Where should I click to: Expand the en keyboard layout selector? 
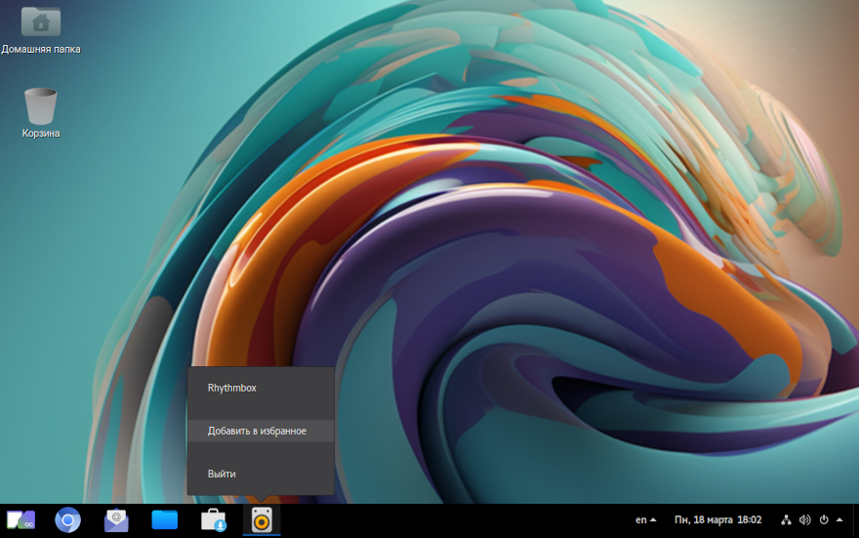coord(645,520)
